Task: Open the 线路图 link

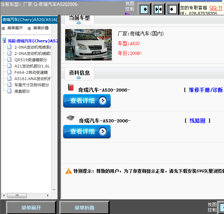Action: click(197, 121)
